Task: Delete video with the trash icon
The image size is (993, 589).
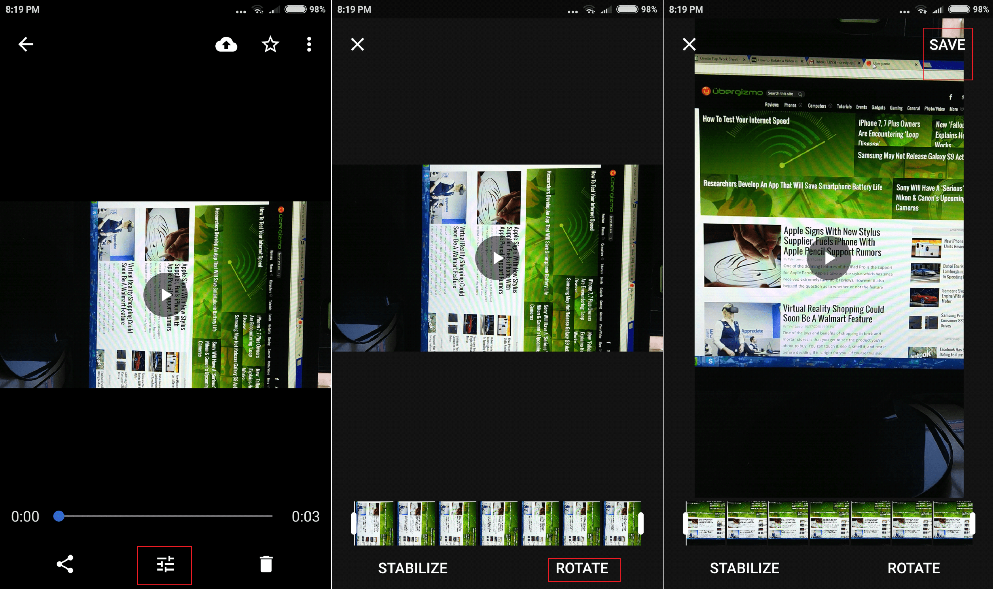Action: coord(266,564)
